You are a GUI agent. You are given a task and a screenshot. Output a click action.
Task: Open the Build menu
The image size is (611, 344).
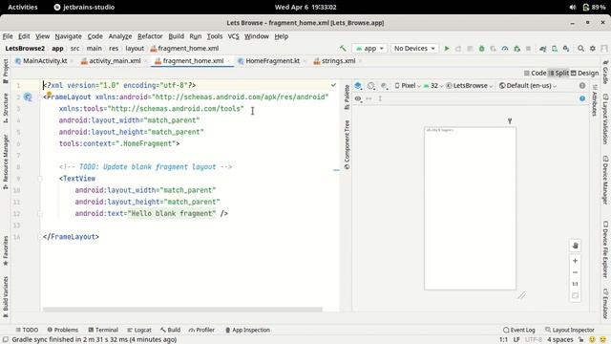(x=176, y=36)
